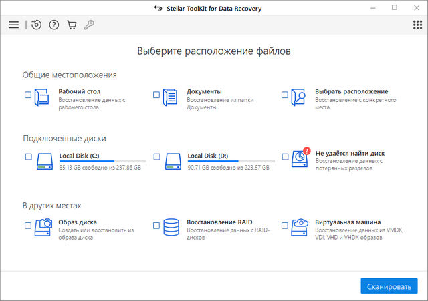Enable the Образ диска checkbox
This screenshot has width=428, height=301.
28,226
